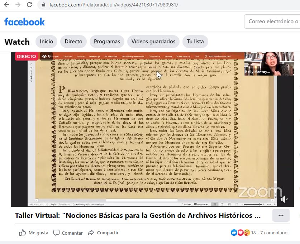Click the Comentar speech bubble icon
300x244 pixels.
tap(56, 233)
